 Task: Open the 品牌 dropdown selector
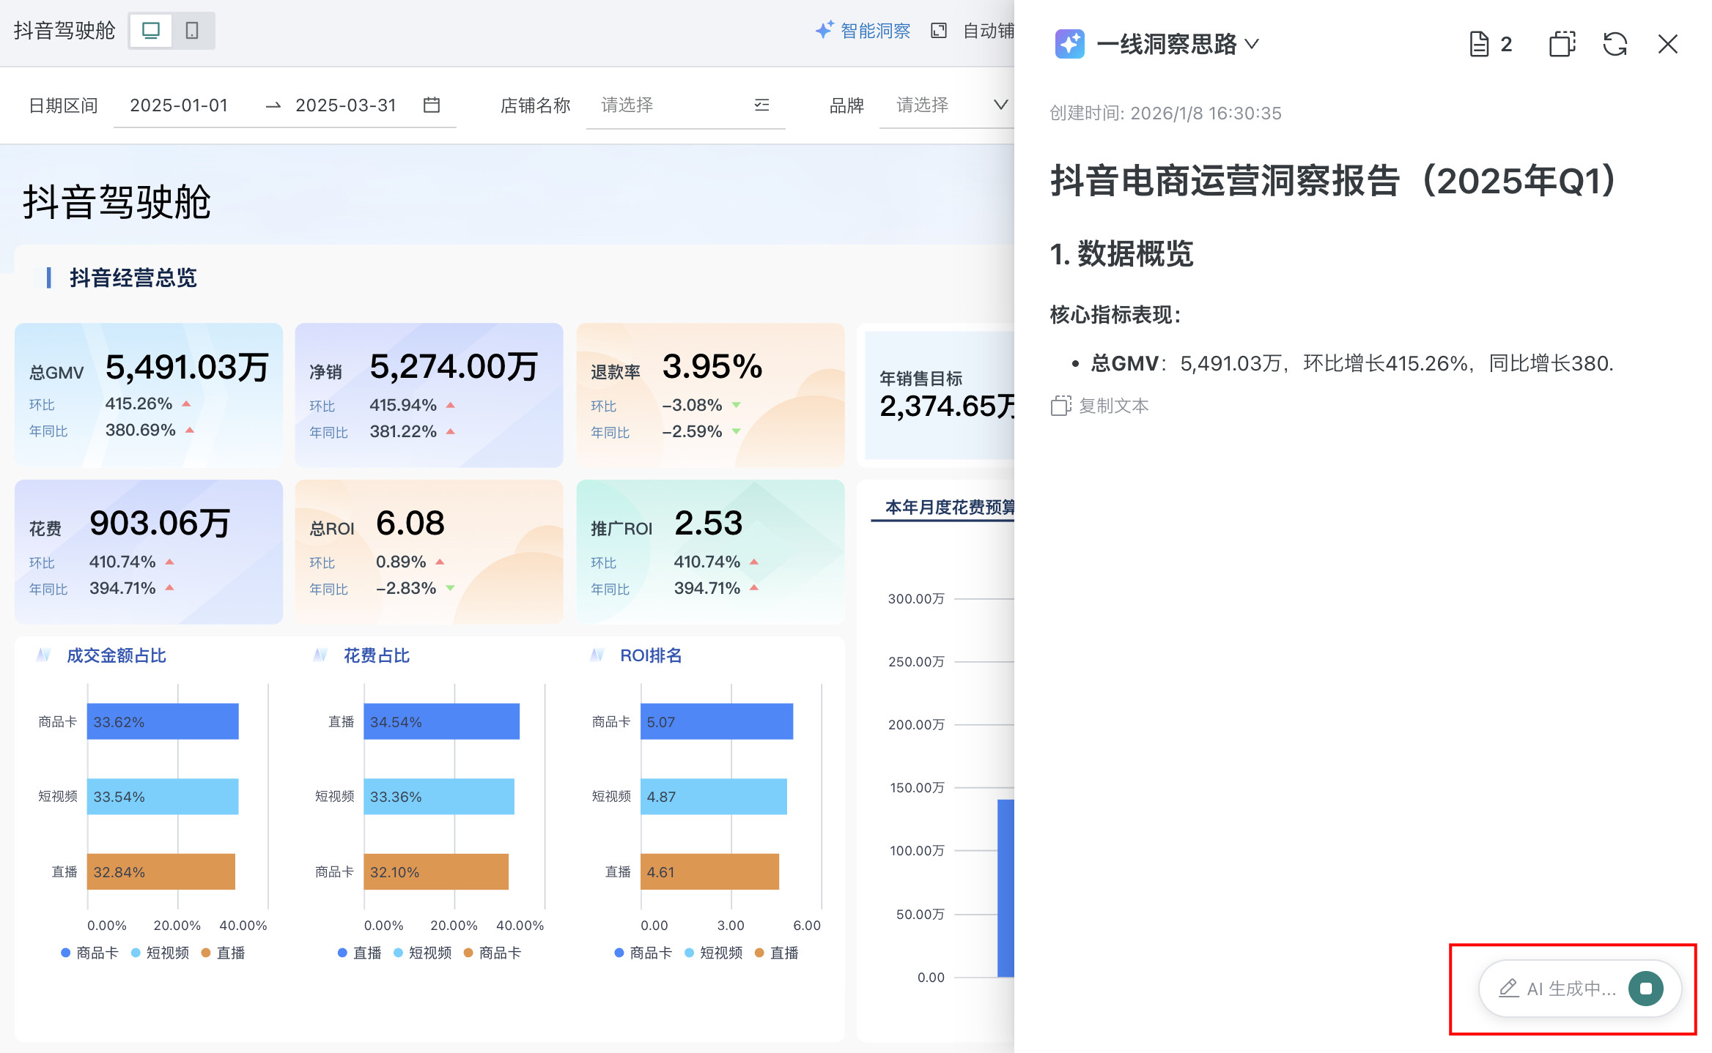(x=951, y=105)
